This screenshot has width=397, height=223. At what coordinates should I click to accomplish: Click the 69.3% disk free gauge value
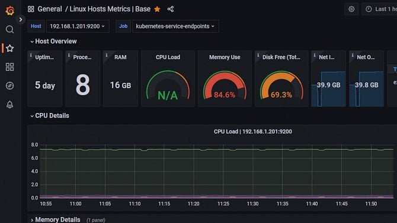(281, 95)
